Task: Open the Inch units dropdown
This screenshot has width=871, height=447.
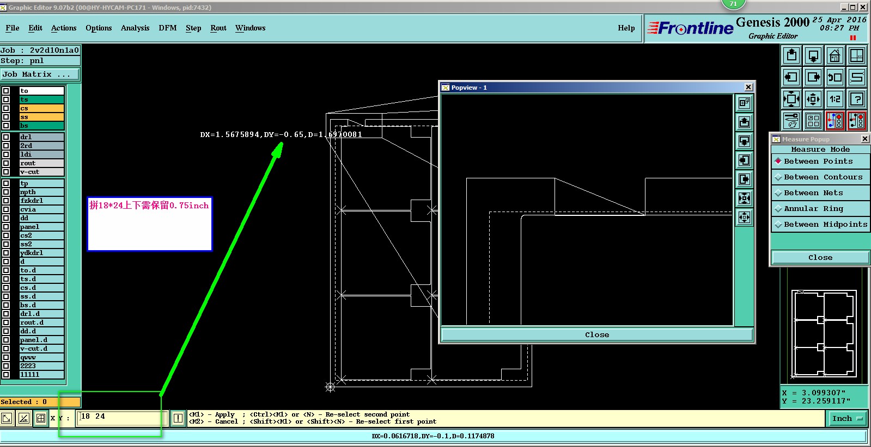Action: coord(848,418)
